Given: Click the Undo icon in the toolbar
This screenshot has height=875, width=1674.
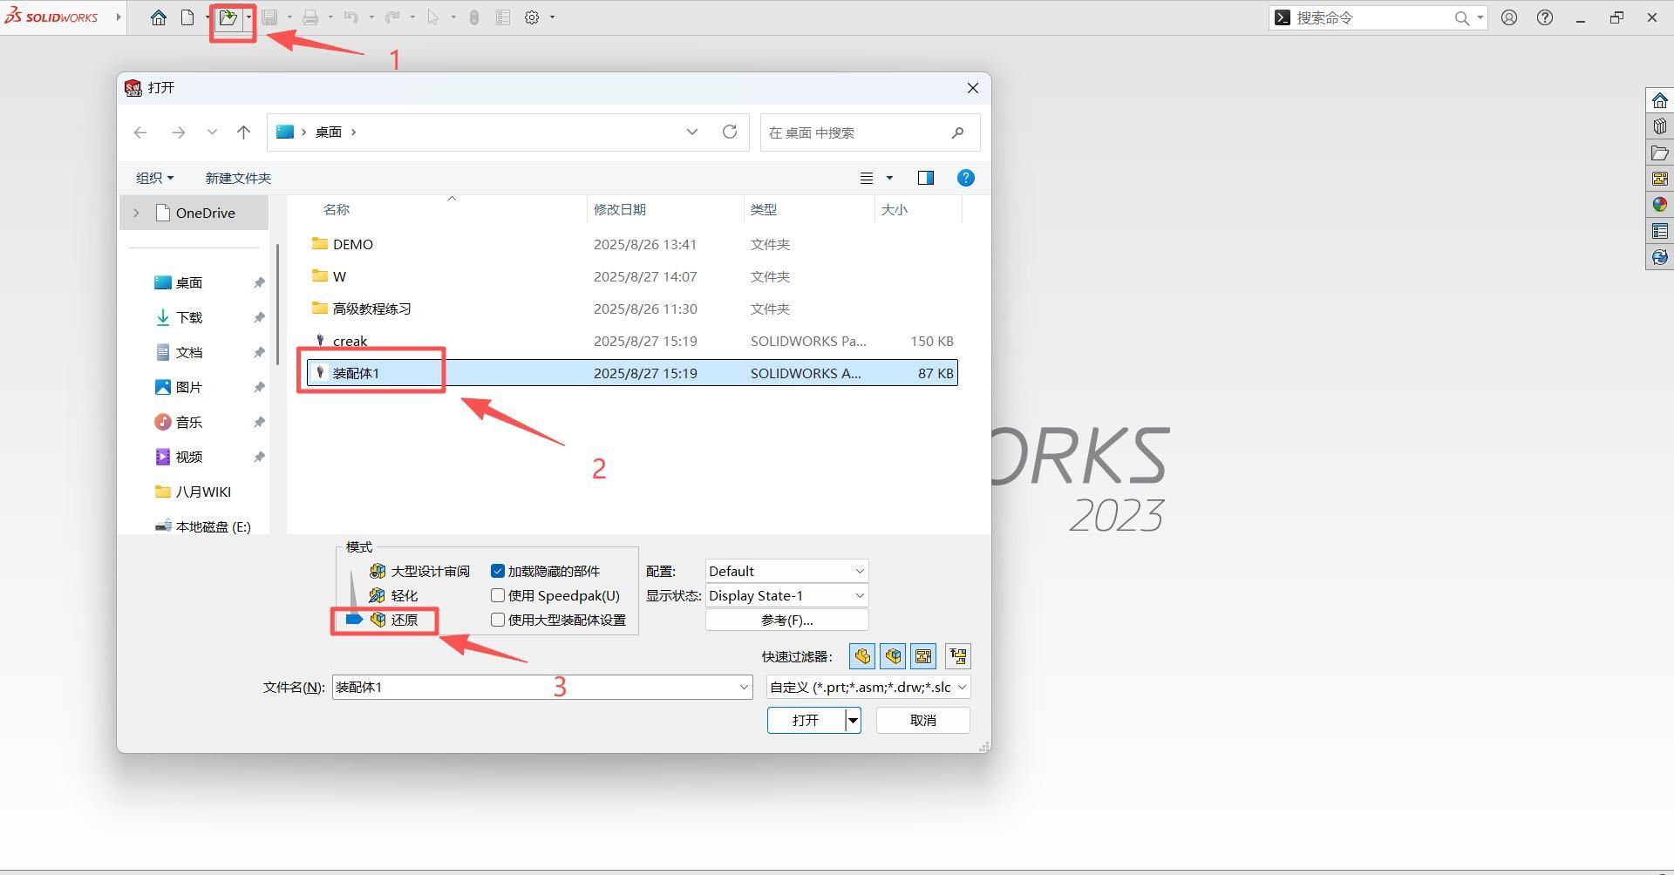Looking at the screenshot, I should tap(351, 17).
